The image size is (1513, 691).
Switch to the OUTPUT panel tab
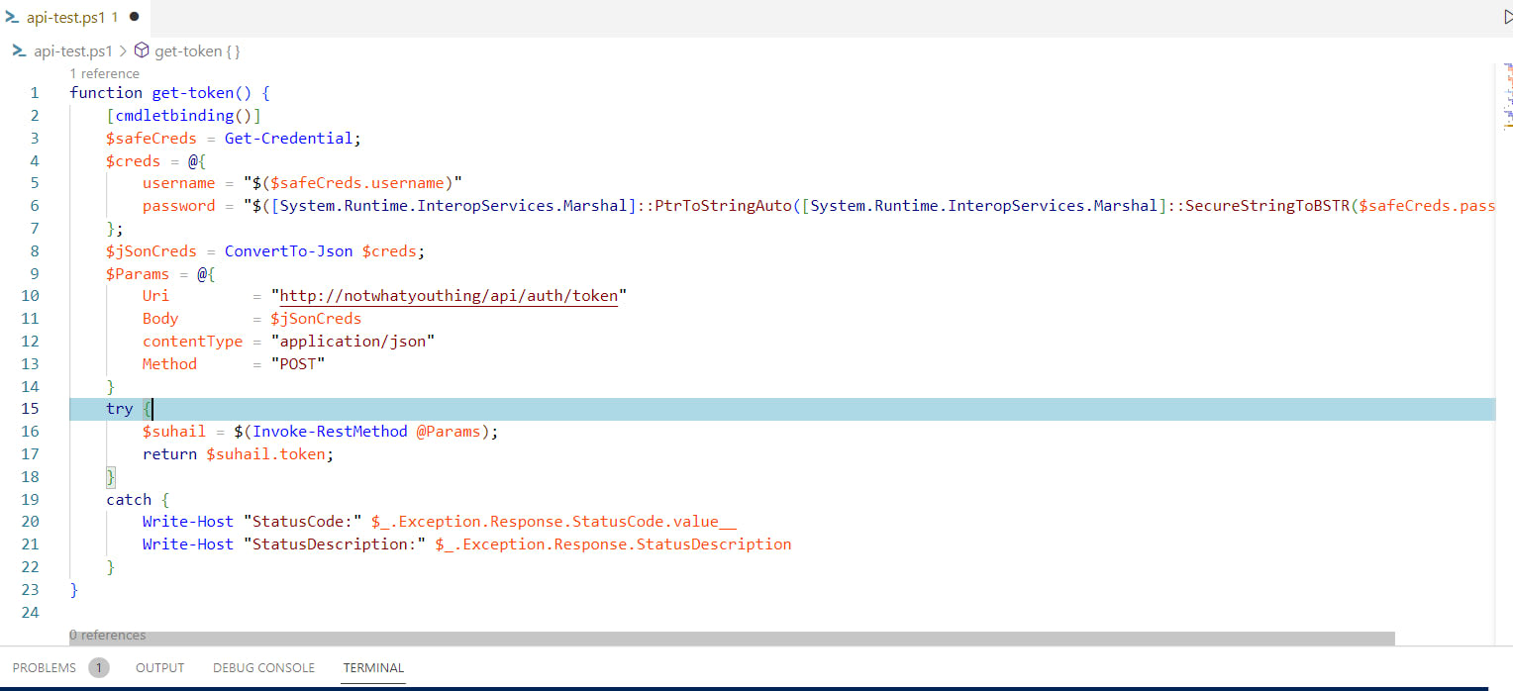[160, 668]
